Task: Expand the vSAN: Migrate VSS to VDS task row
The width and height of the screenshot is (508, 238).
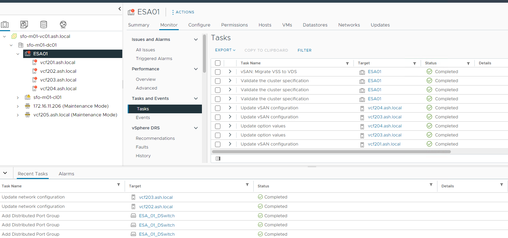Action: pyautogui.click(x=230, y=71)
